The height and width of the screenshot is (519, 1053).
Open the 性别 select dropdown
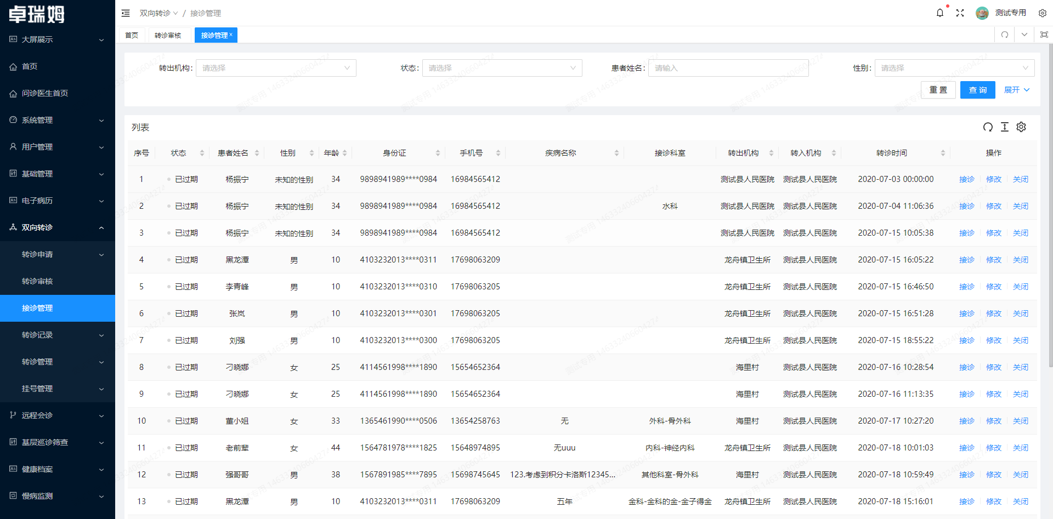[954, 68]
